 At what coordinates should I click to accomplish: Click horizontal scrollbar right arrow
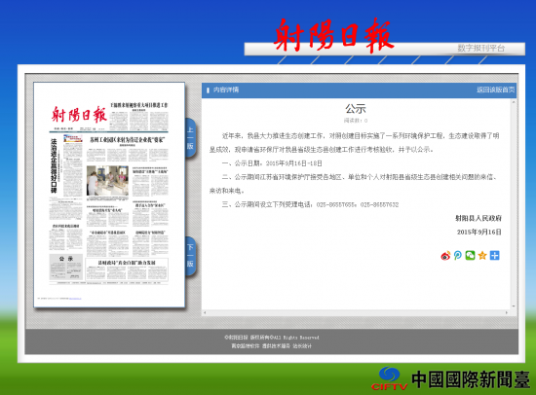point(507,312)
